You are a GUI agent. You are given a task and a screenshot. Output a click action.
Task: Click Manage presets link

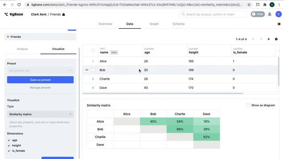tap(40, 87)
